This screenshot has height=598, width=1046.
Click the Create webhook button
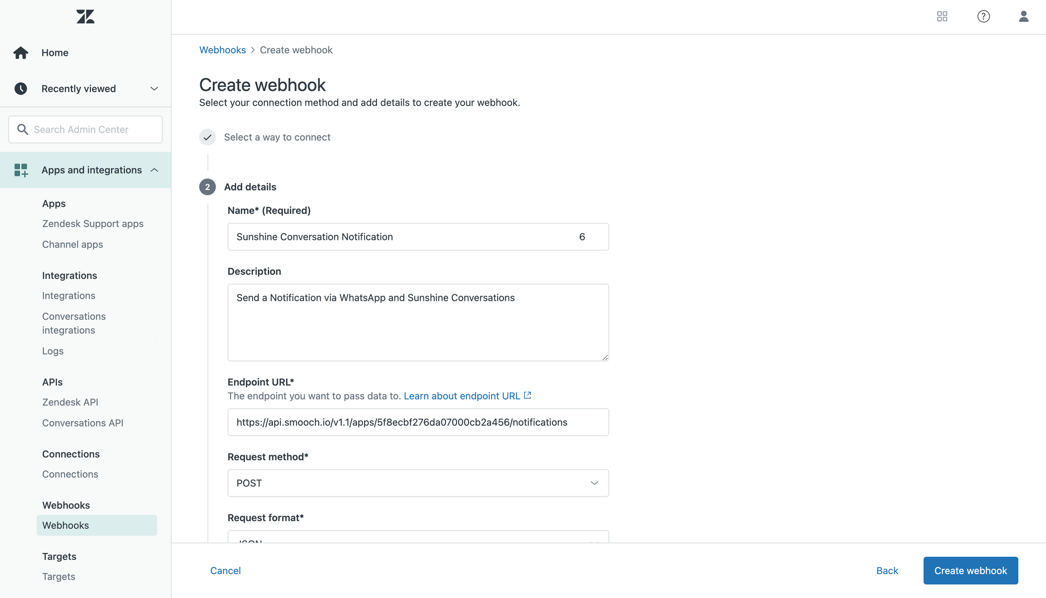pyautogui.click(x=970, y=571)
